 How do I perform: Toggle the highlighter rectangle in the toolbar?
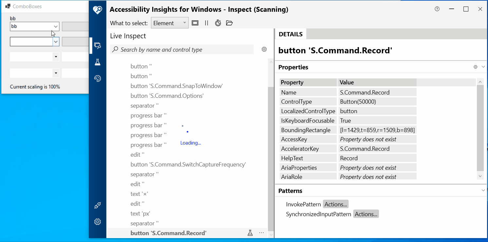(x=195, y=23)
